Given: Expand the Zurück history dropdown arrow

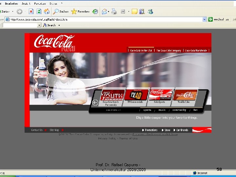Looking at the screenshot, I should coord(13,11).
